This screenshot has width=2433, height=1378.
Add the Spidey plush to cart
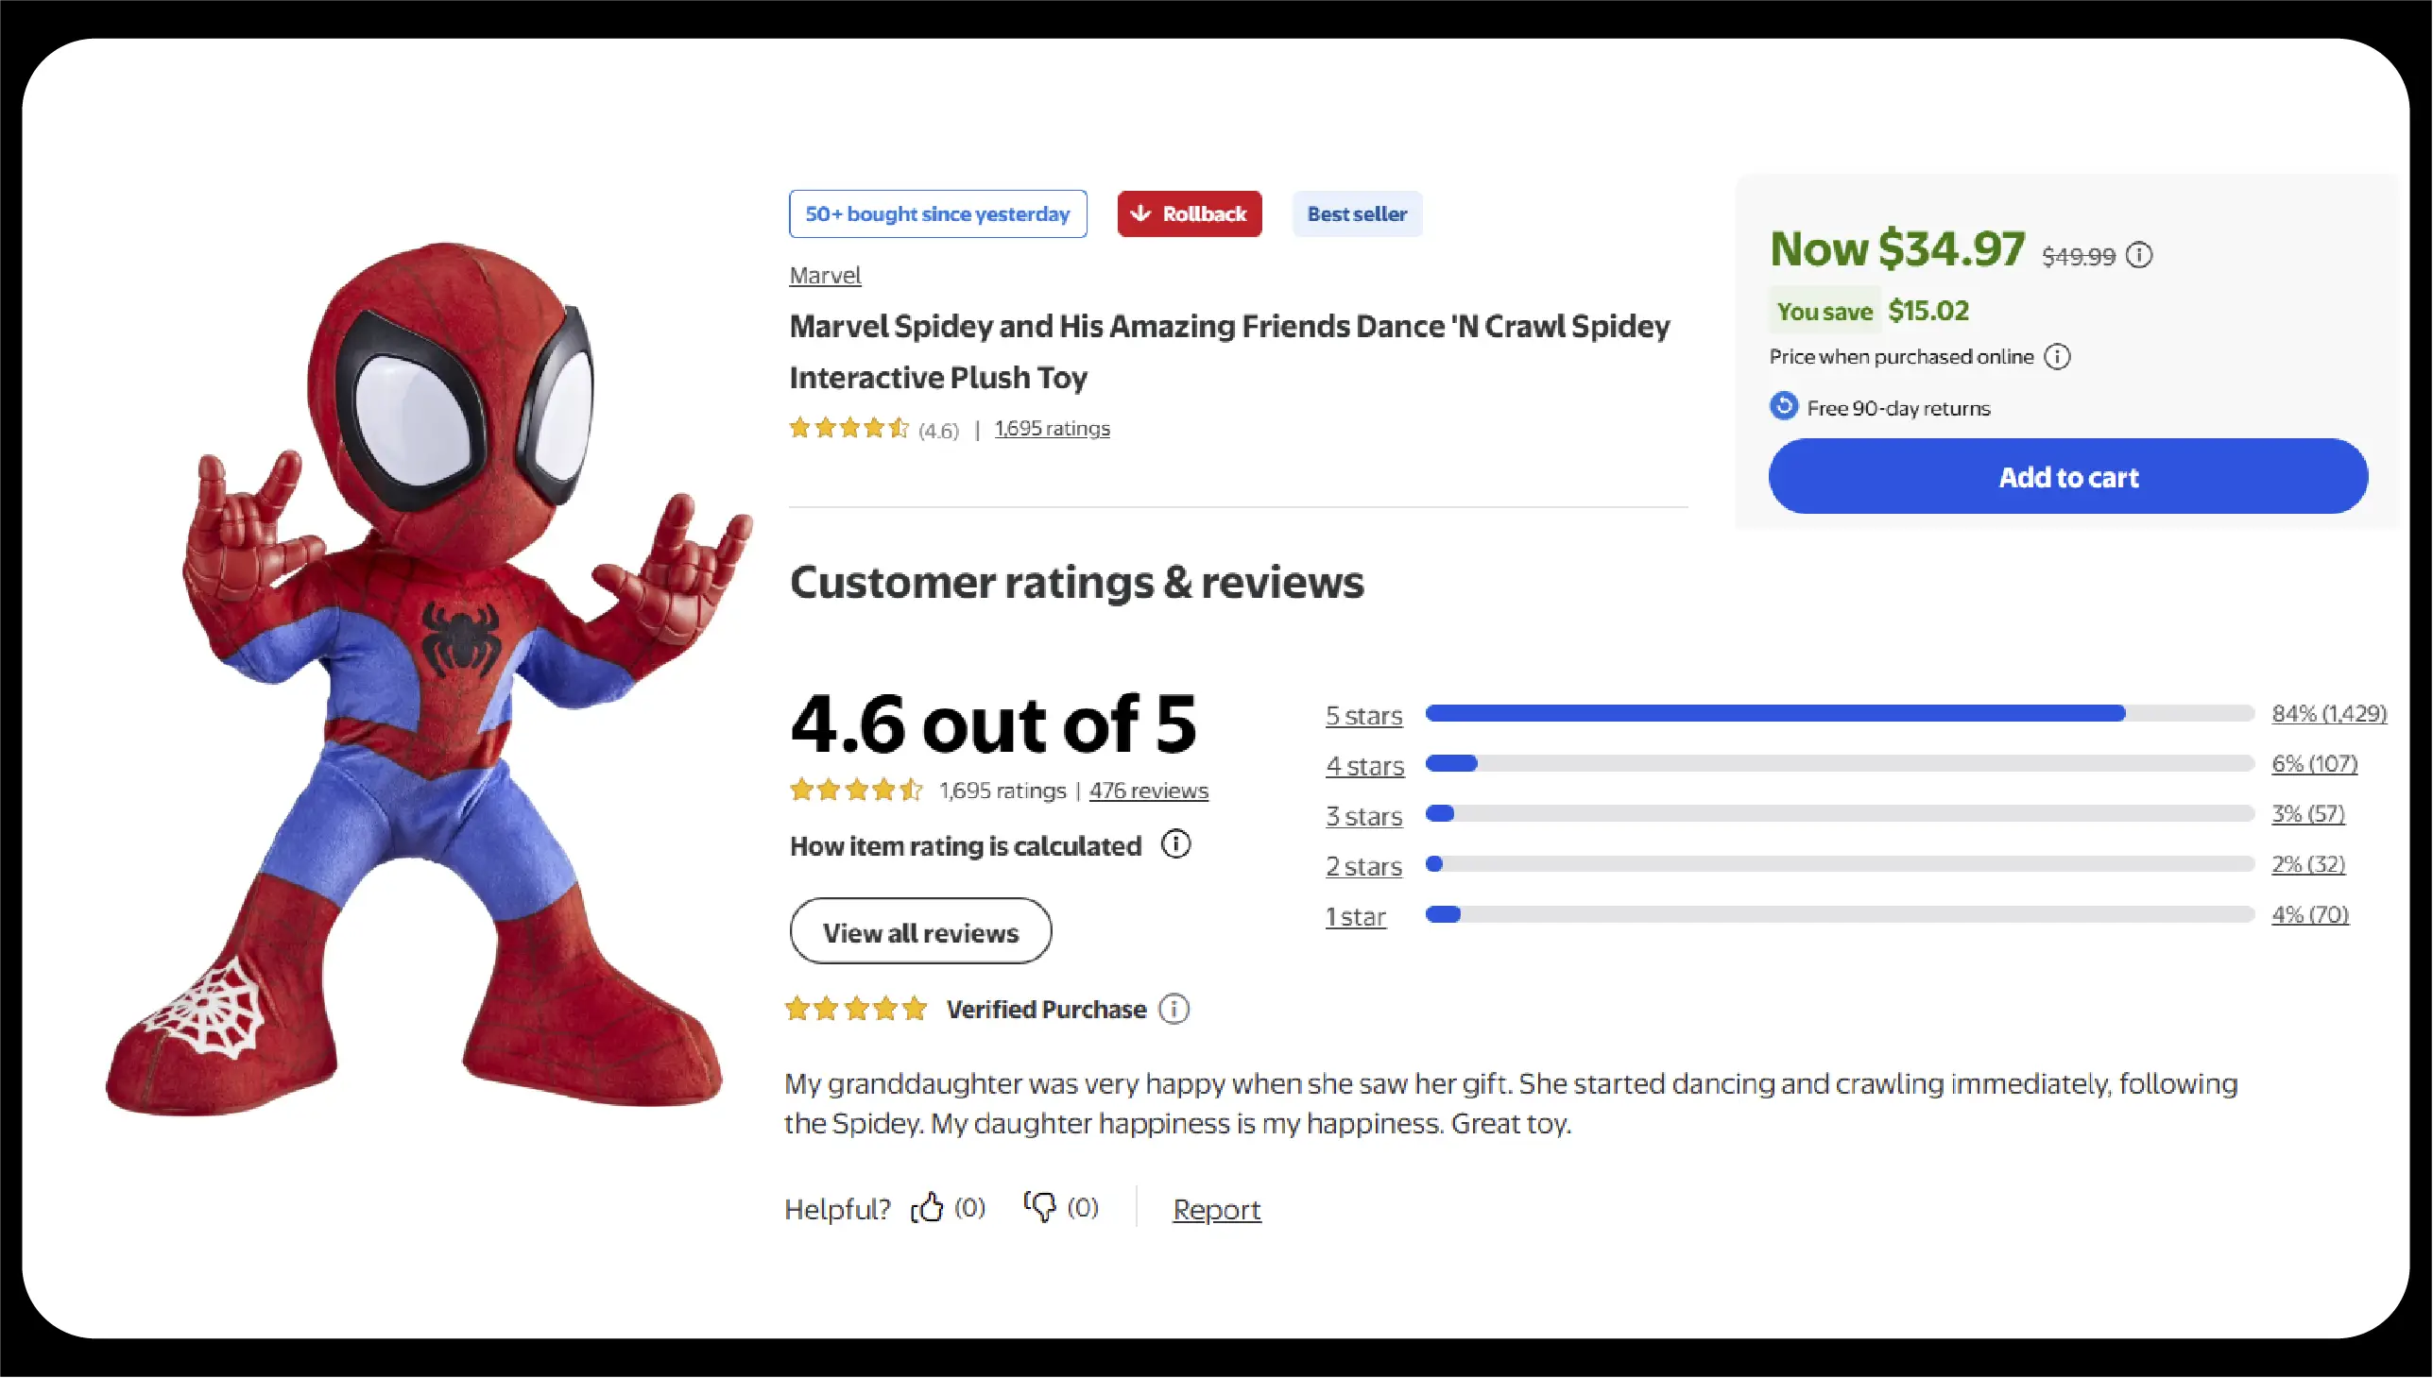coord(2067,476)
